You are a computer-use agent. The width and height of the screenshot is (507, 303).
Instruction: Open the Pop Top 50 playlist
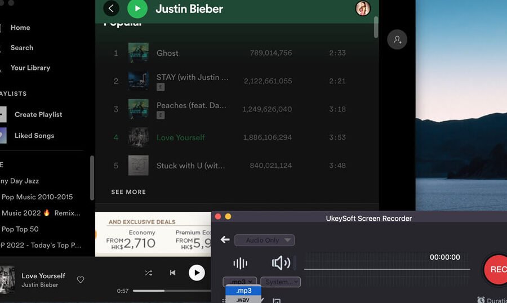[x=20, y=229]
